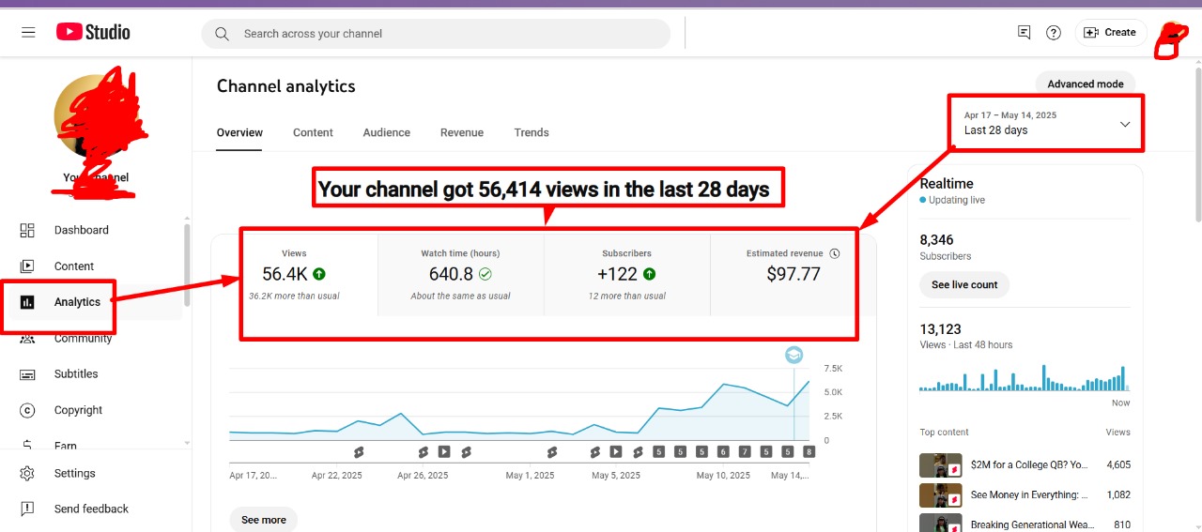Open Subtitles in the sidebar

pos(75,373)
